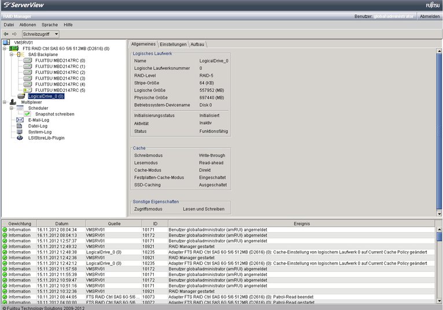Click hot-spare disk icon for MBD2147RC (5)

[27, 90]
